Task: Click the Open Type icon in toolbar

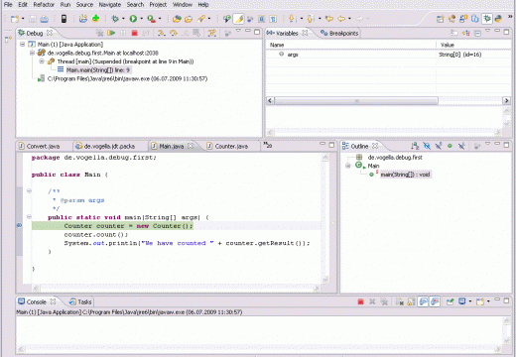Action: point(177,19)
